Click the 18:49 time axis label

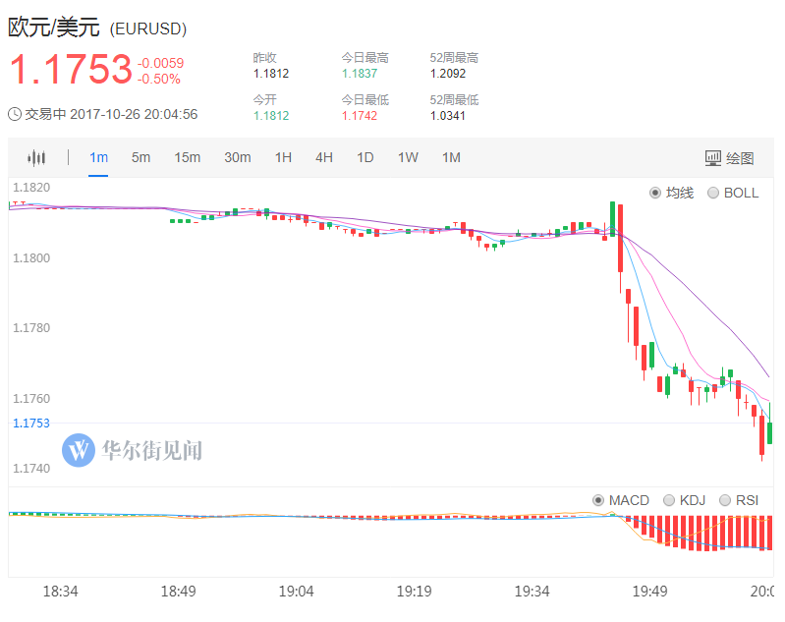[x=178, y=592]
